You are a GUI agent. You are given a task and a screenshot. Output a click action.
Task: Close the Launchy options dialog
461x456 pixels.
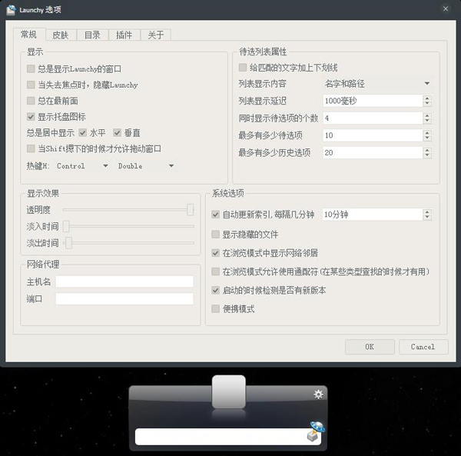(x=446, y=8)
